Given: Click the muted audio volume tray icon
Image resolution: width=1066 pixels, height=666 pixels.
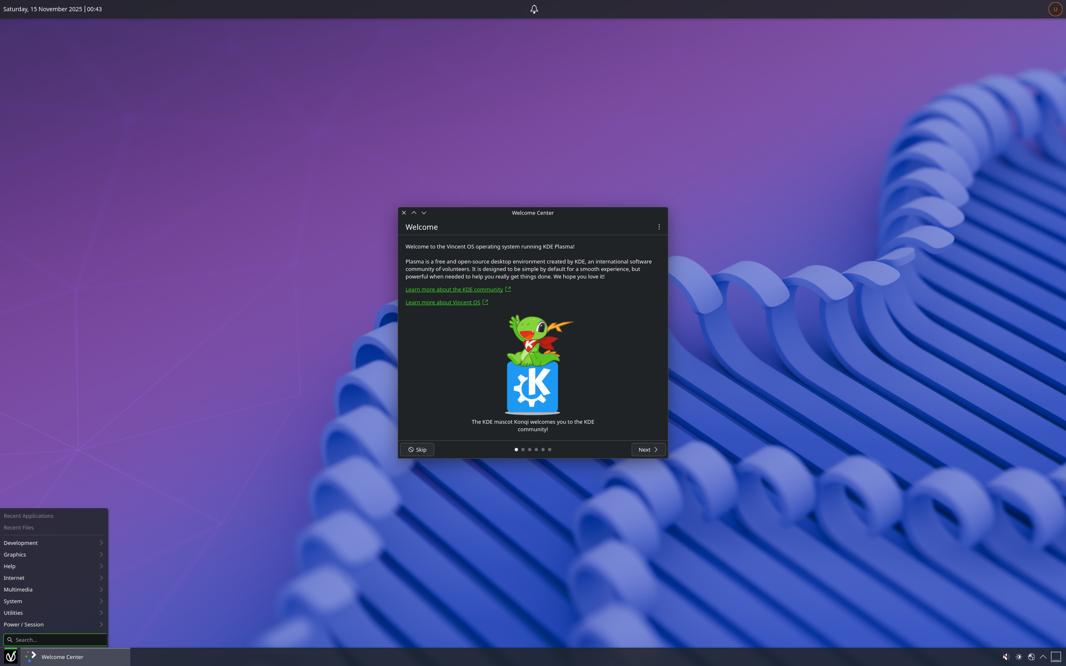Looking at the screenshot, I should point(1006,657).
